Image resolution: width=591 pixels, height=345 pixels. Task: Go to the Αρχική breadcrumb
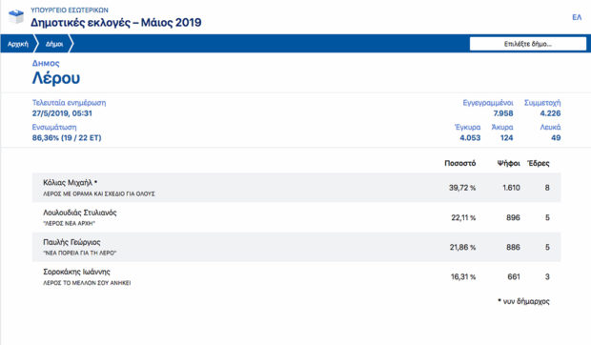18,44
